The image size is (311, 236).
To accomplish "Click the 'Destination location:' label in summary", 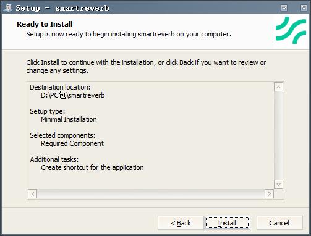I will (x=60, y=87).
